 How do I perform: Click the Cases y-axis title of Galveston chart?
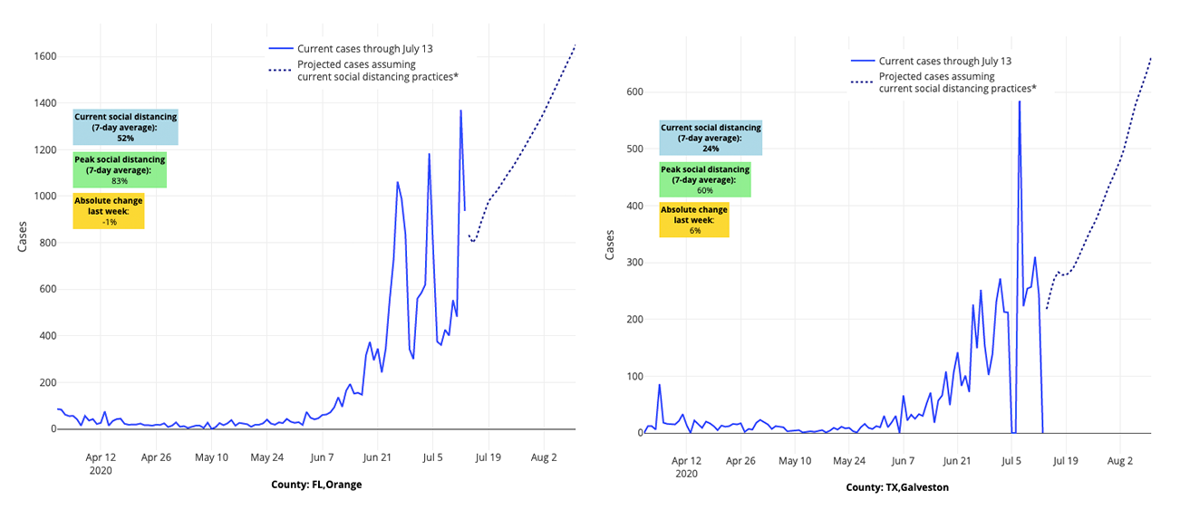click(x=610, y=245)
